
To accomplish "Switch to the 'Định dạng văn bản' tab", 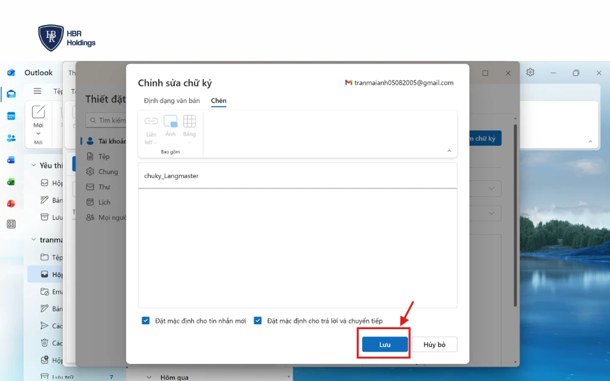I will click(x=171, y=101).
